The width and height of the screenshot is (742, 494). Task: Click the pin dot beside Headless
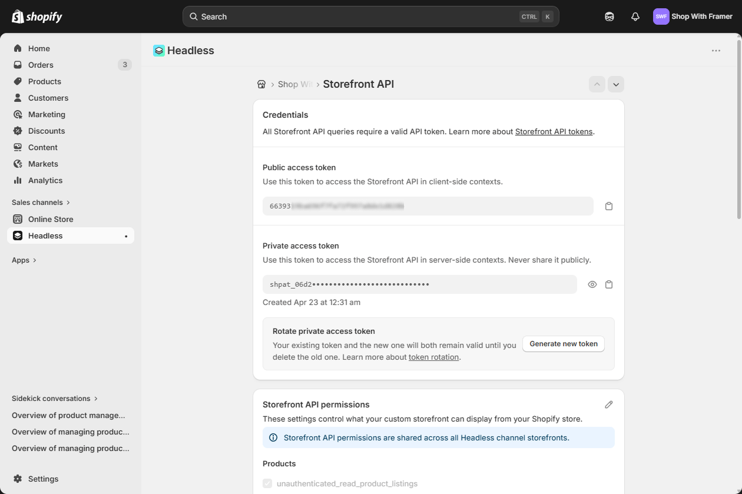click(x=126, y=236)
